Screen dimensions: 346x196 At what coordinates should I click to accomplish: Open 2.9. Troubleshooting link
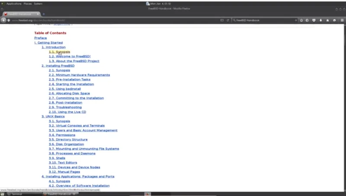click(65, 107)
